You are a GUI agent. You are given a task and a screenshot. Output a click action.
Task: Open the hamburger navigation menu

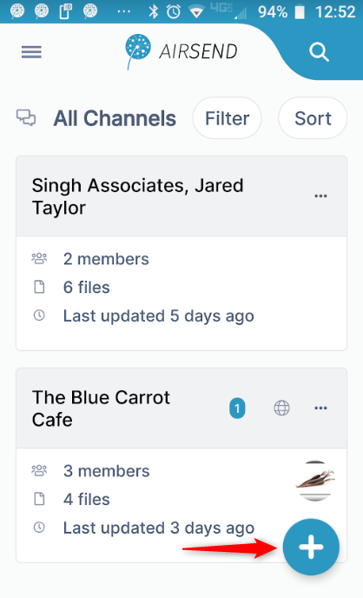(31, 52)
